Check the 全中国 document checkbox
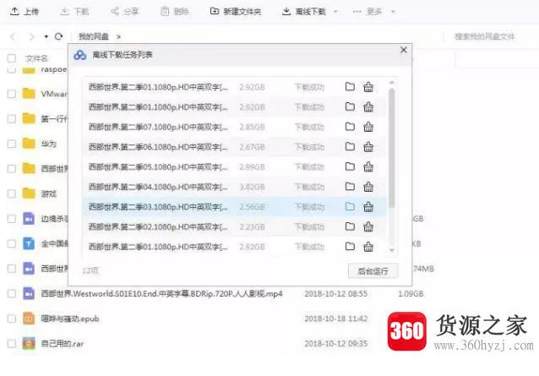539x376 pixels. (12, 243)
